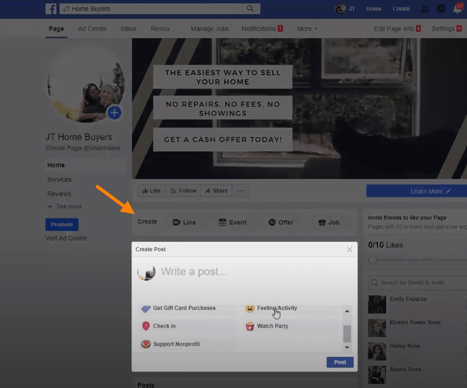Click the avatar in Create Post box
The height and width of the screenshot is (388, 467).
(146, 272)
